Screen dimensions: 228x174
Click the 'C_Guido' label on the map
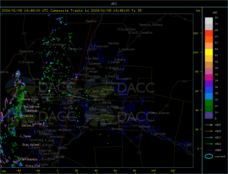click(x=34, y=79)
